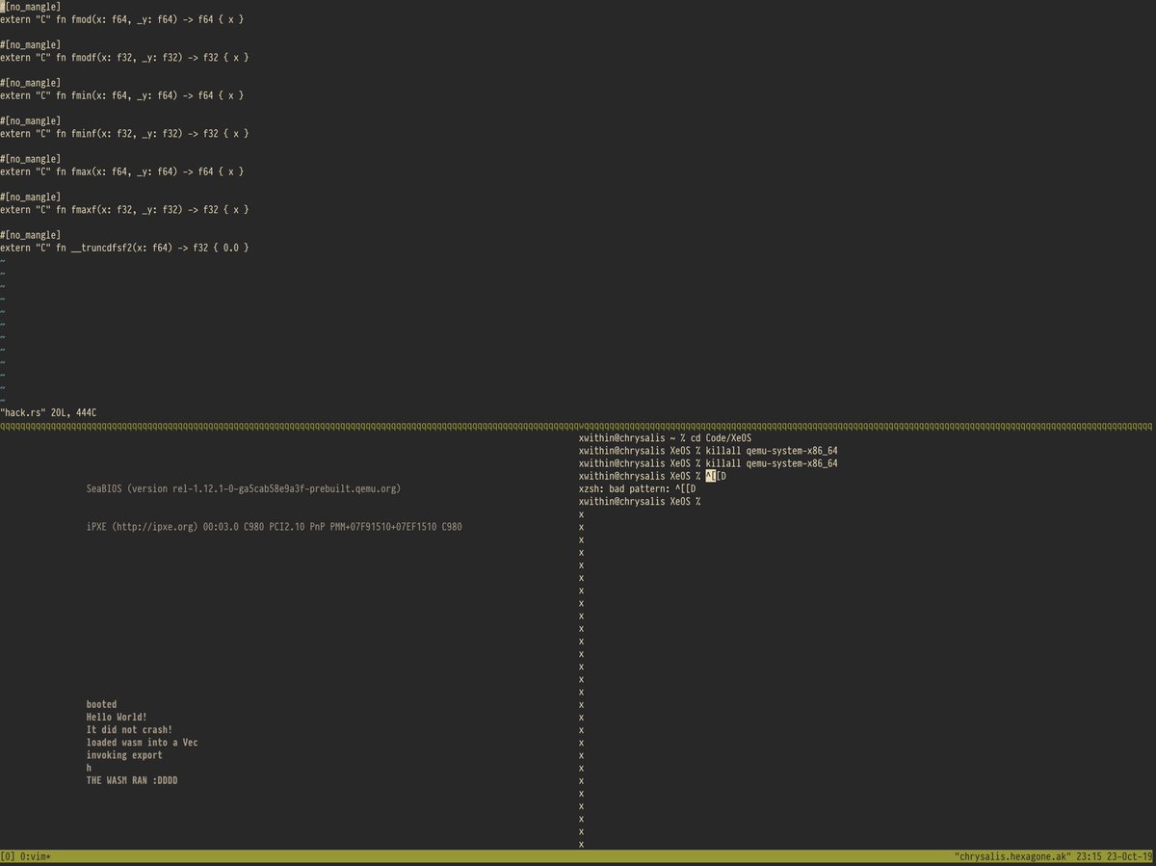The height and width of the screenshot is (866, 1156).
Task: Click the 23:15 clock in status bar
Action: click(x=1092, y=856)
